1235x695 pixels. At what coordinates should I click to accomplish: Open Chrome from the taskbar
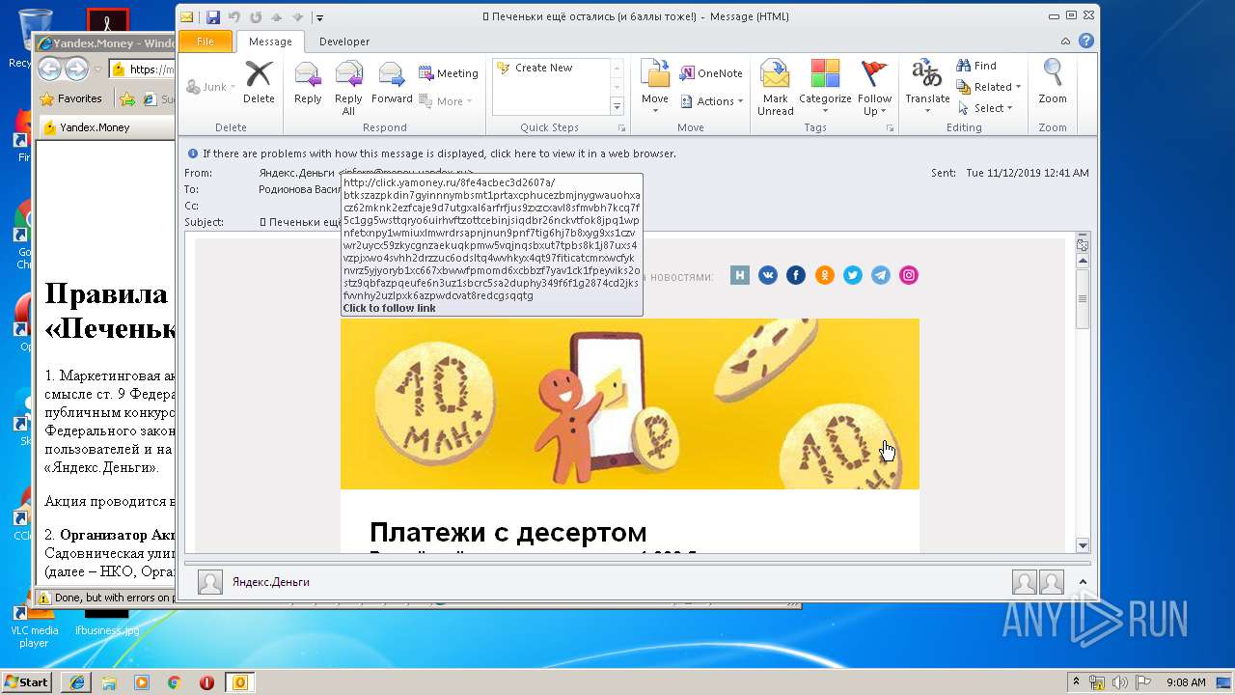pyautogui.click(x=175, y=682)
